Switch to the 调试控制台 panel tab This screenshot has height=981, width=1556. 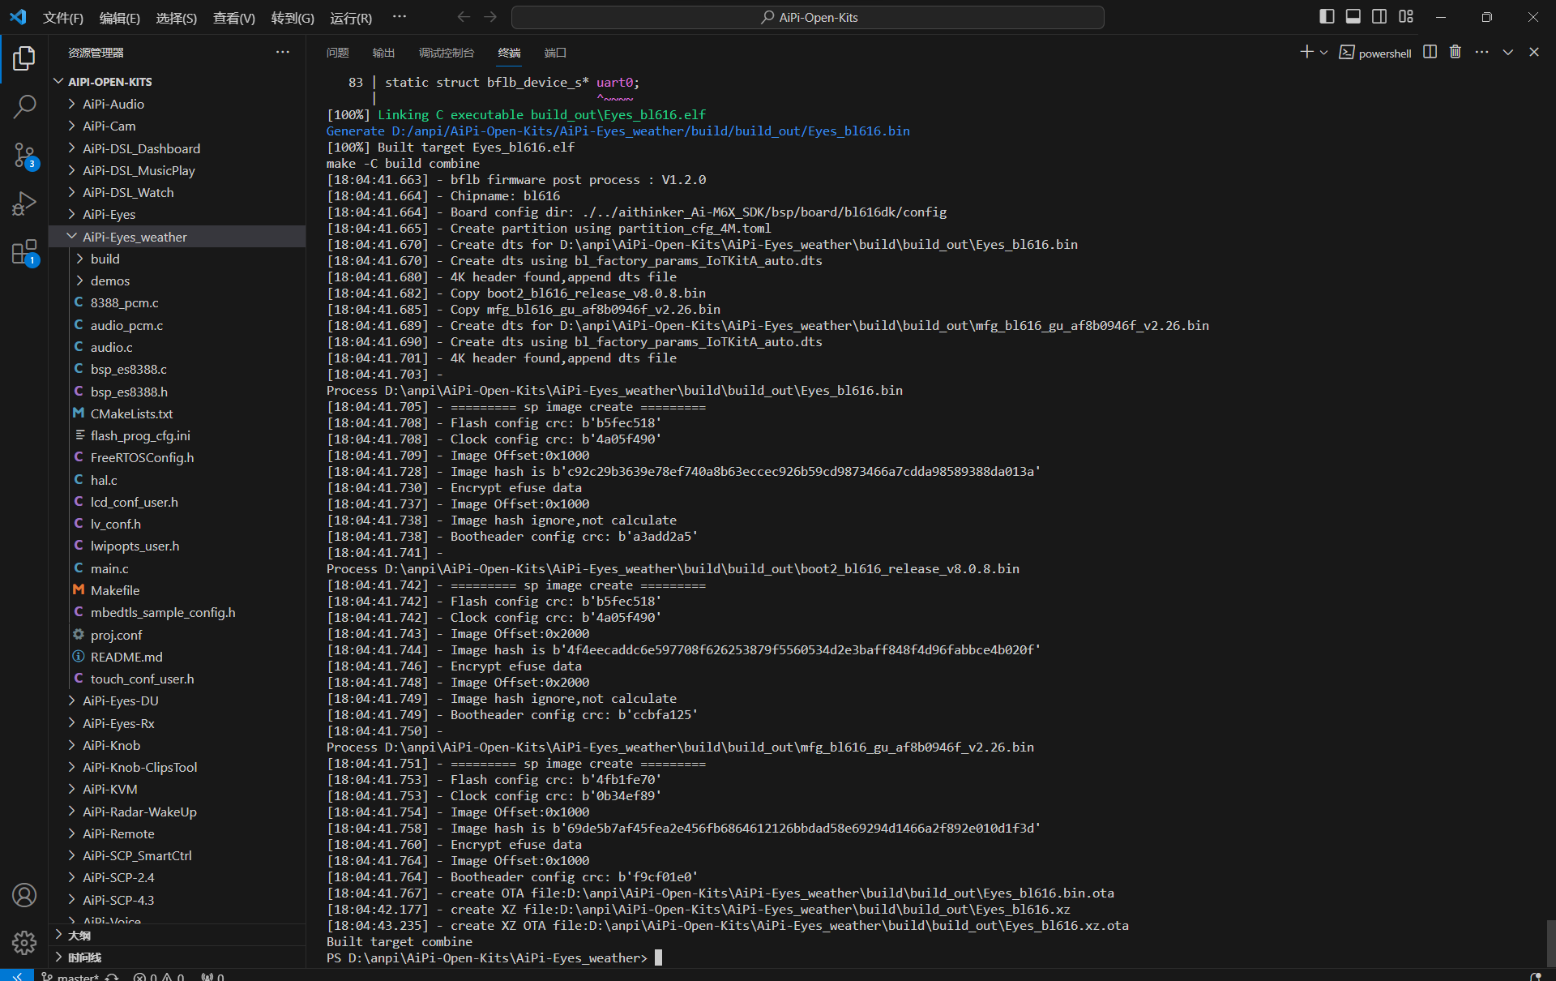pos(447,53)
